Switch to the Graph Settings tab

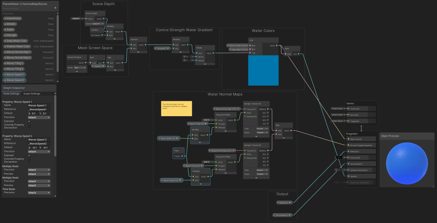(x=32, y=94)
